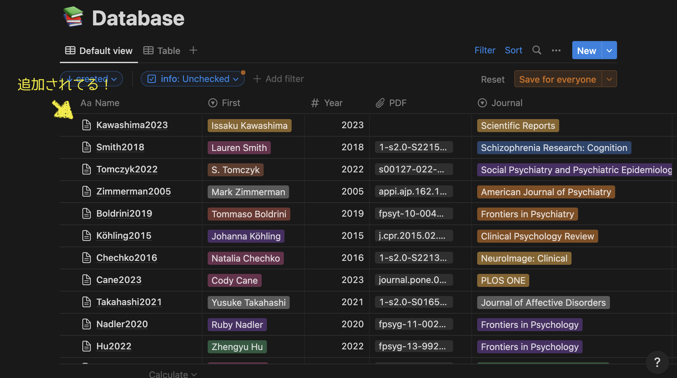Image resolution: width=677 pixels, height=378 pixels.
Task: Click the page icon beside Kawashima2023
Action: tap(86, 125)
